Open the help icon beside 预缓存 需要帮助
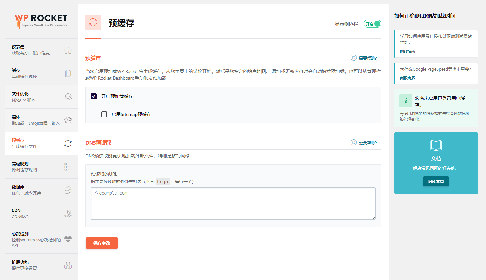Viewport: 486px width, 280px height. click(x=353, y=57)
